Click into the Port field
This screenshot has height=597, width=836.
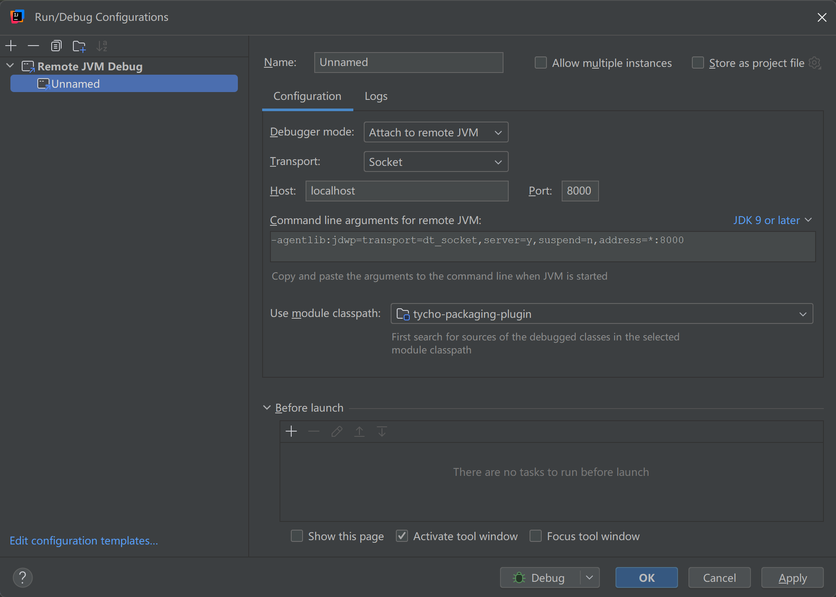[580, 191]
